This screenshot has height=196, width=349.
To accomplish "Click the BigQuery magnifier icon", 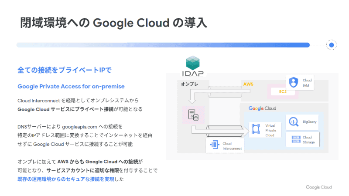I will (294, 122).
